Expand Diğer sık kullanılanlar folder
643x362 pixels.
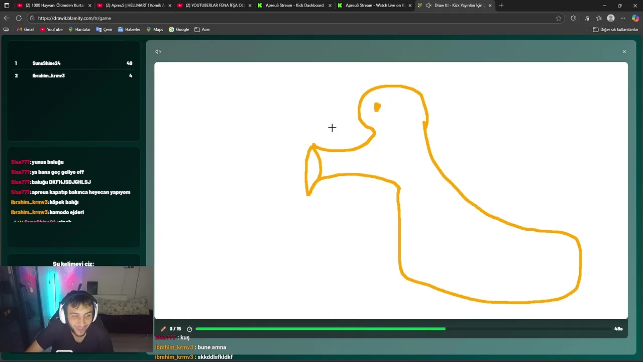click(x=615, y=30)
